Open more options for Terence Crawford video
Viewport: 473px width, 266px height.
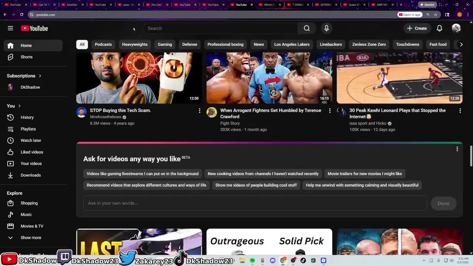[330, 111]
